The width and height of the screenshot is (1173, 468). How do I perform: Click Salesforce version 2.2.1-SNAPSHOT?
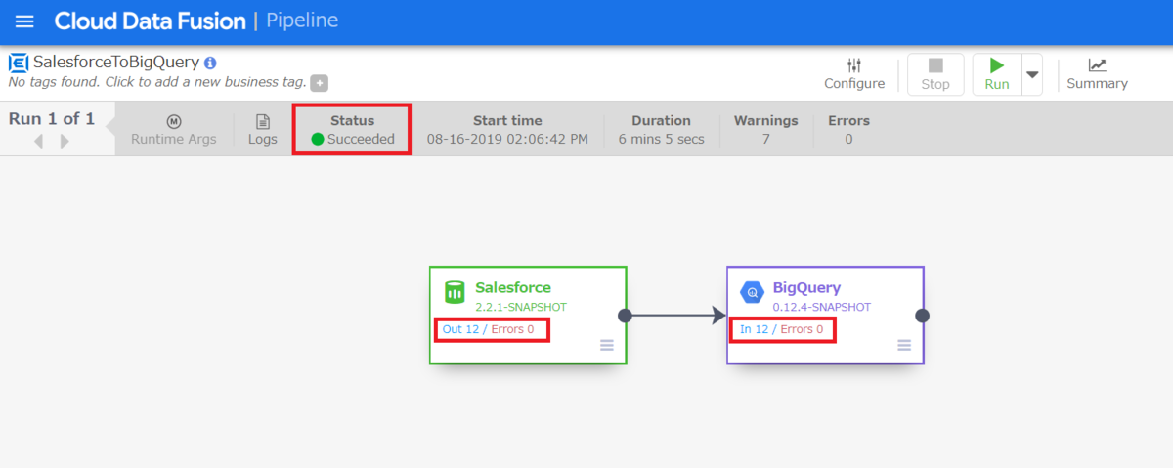pyautogui.click(x=521, y=307)
